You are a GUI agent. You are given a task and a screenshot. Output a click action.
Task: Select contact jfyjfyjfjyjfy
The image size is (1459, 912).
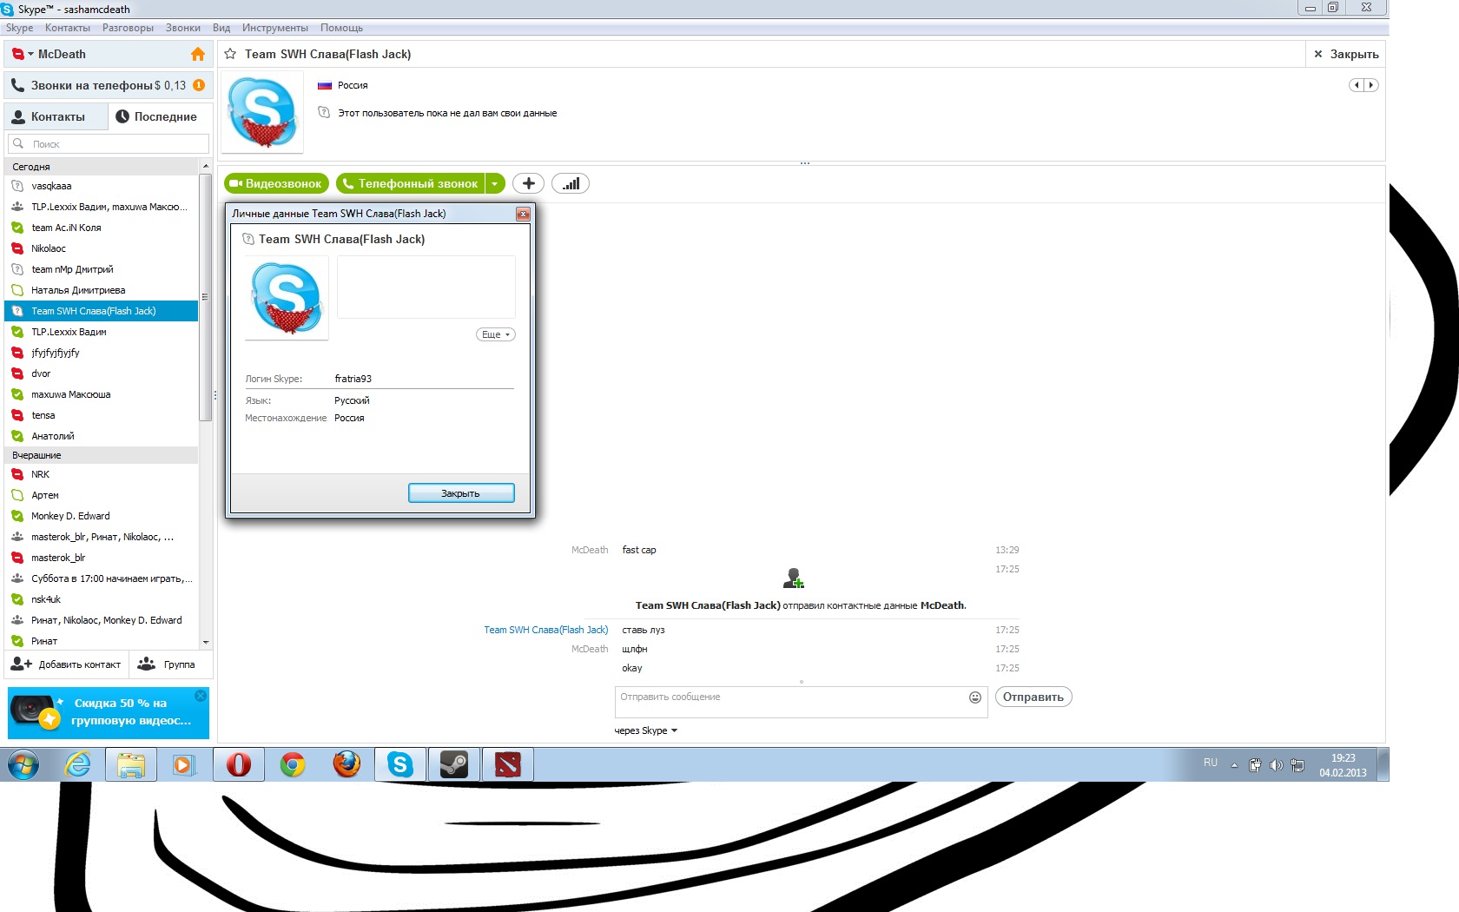coord(102,353)
